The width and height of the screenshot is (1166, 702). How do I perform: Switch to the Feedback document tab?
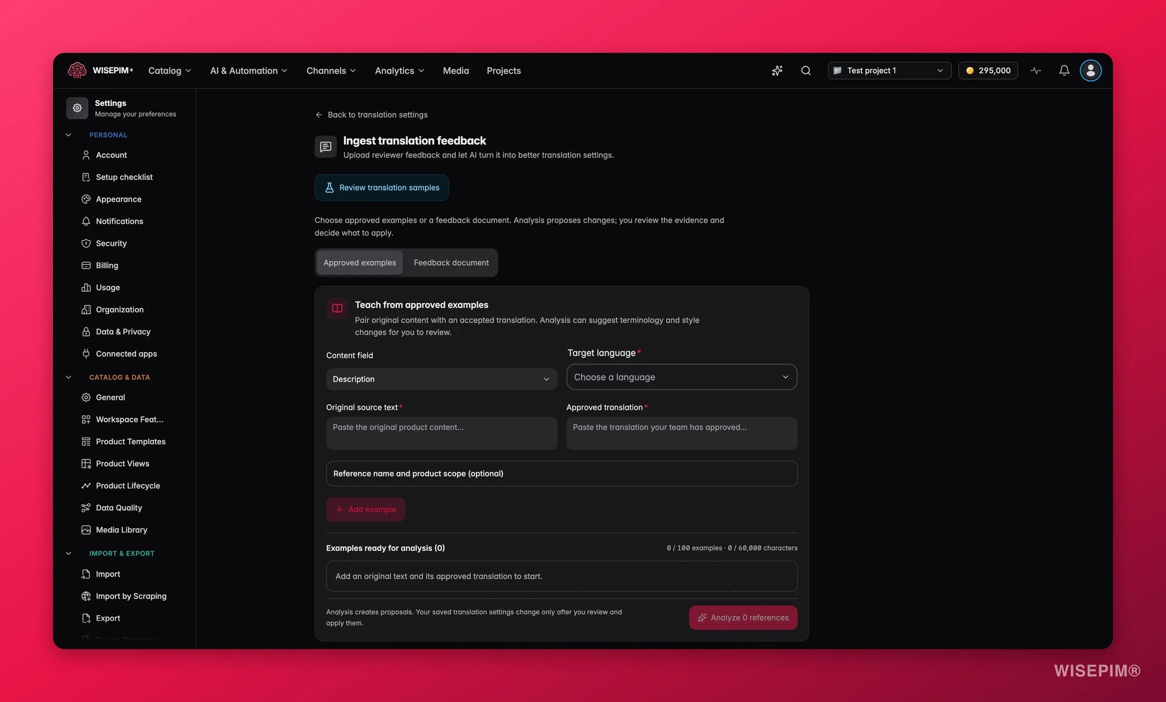[451, 263]
